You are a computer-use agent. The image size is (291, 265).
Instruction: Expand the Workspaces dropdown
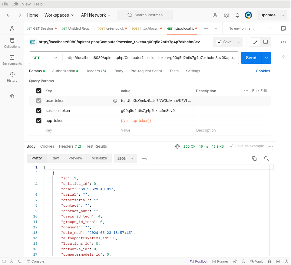[59, 15]
